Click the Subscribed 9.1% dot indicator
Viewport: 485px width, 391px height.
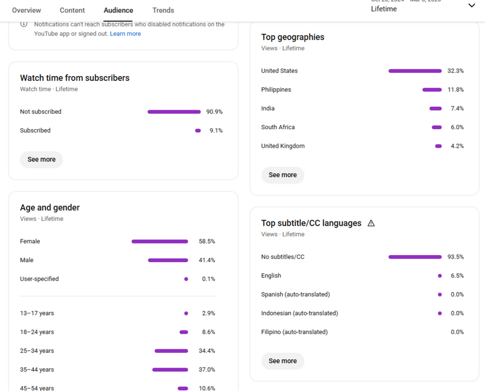tap(198, 131)
